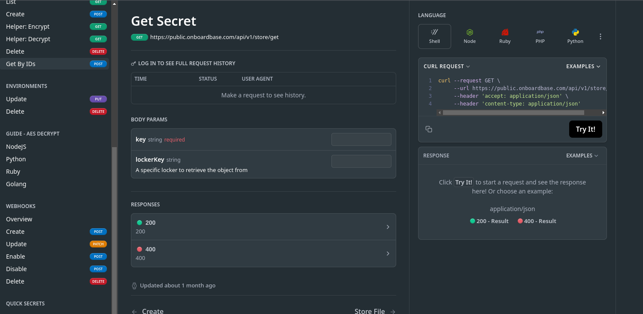Copy the cURL request to clipboard
This screenshot has height=314, width=643.
tap(428, 129)
